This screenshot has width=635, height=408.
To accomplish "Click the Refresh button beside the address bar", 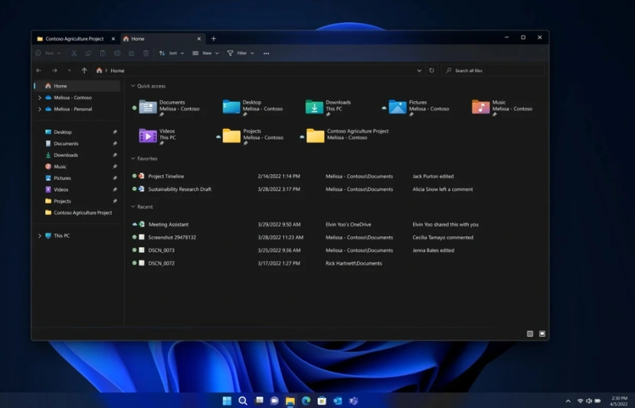I will pyautogui.click(x=431, y=71).
